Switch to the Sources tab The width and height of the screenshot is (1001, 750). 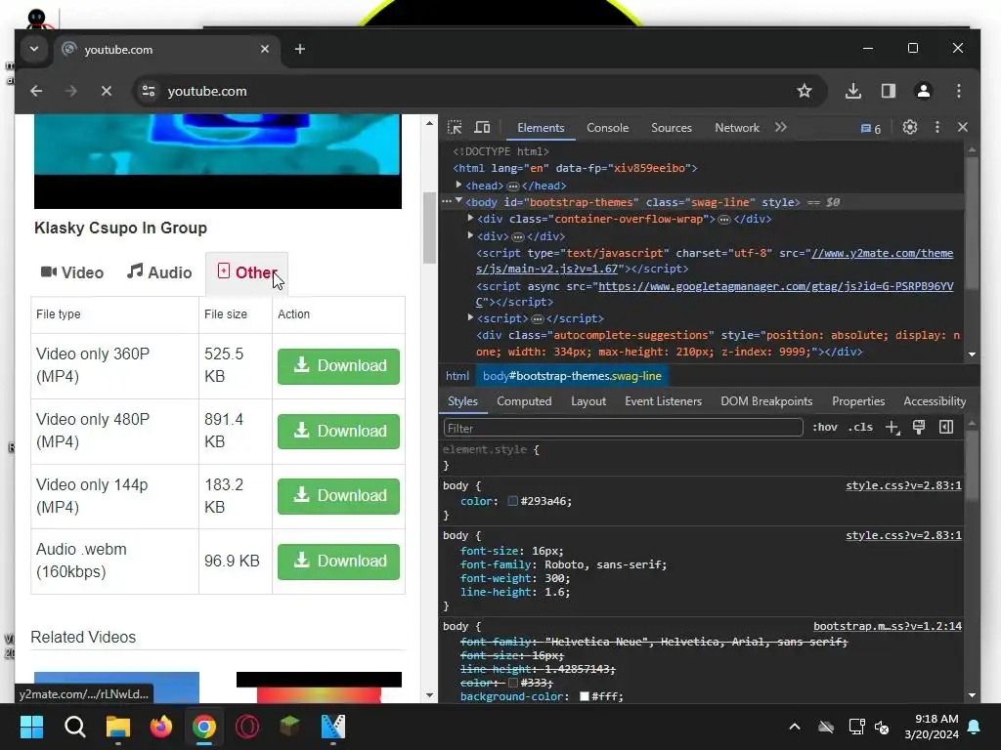point(672,128)
